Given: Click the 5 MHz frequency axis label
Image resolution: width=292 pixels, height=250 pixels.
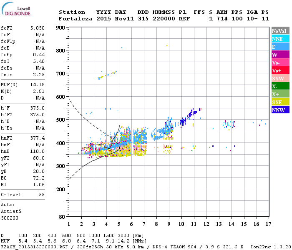Looking at the screenshot, I should [x=119, y=224].
